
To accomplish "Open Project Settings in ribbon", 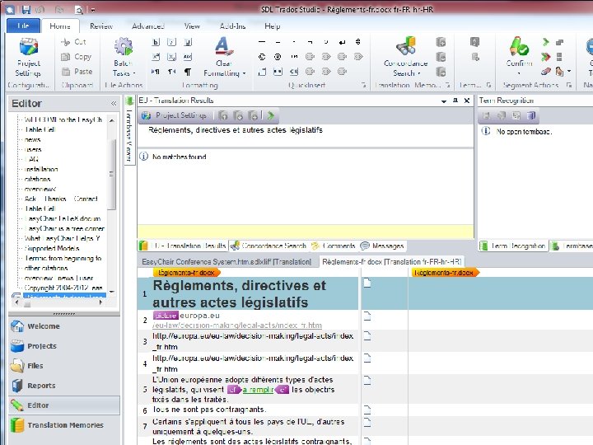I will coord(28,58).
